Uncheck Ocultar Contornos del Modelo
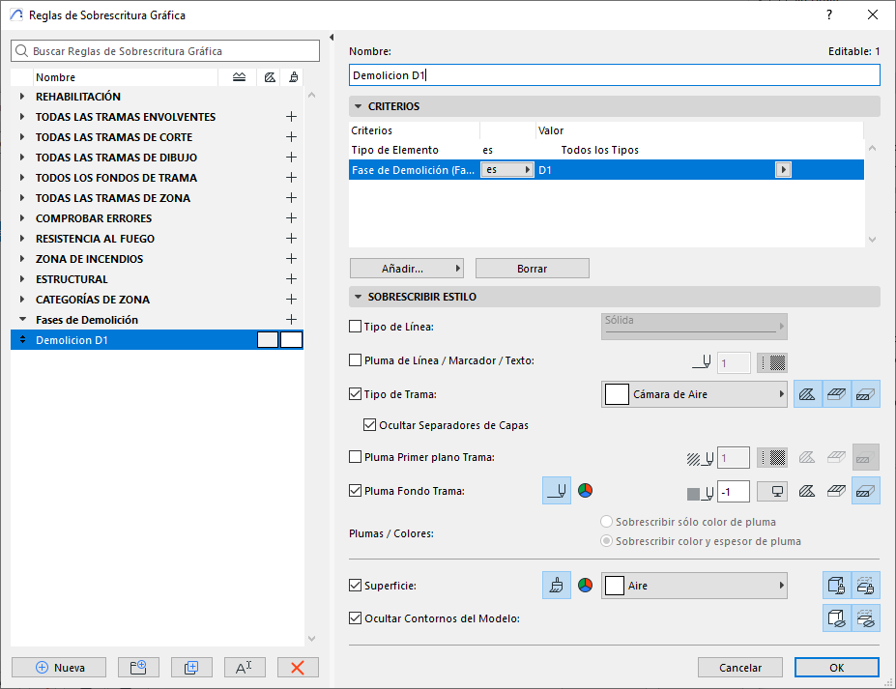Screen dimensions: 896x689 point(356,617)
